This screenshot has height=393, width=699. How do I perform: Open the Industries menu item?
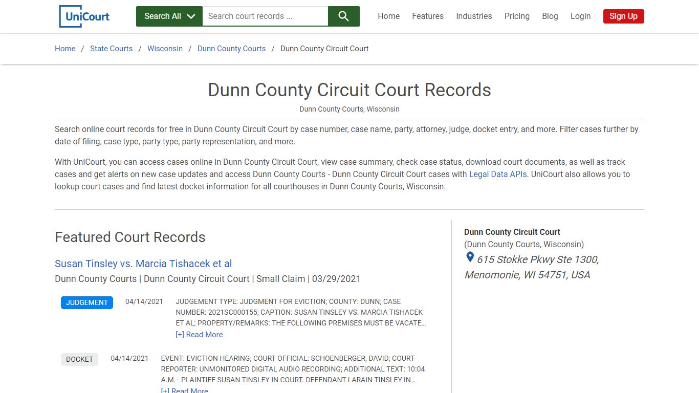pos(474,16)
